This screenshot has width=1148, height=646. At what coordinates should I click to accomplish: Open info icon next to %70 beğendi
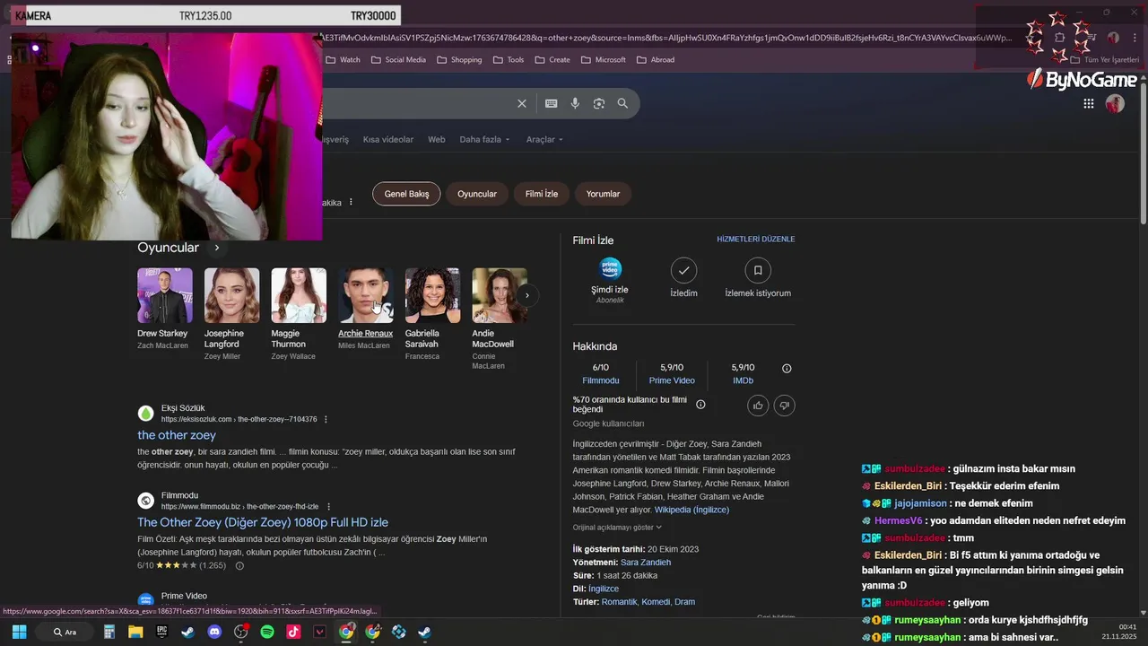700,404
